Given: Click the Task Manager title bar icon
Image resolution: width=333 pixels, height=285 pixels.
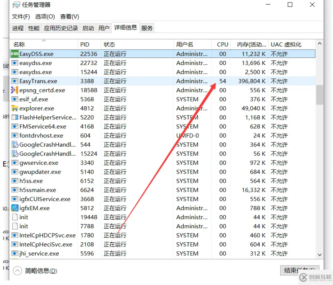Looking at the screenshot, I should point(16,5).
